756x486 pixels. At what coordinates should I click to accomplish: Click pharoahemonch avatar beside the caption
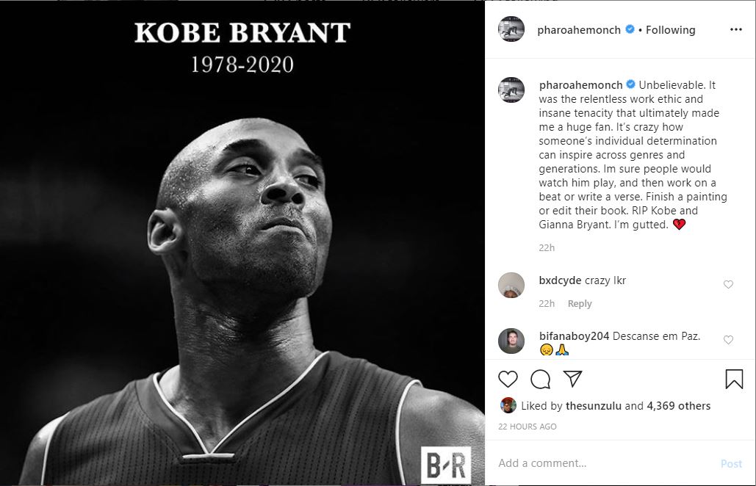click(511, 90)
